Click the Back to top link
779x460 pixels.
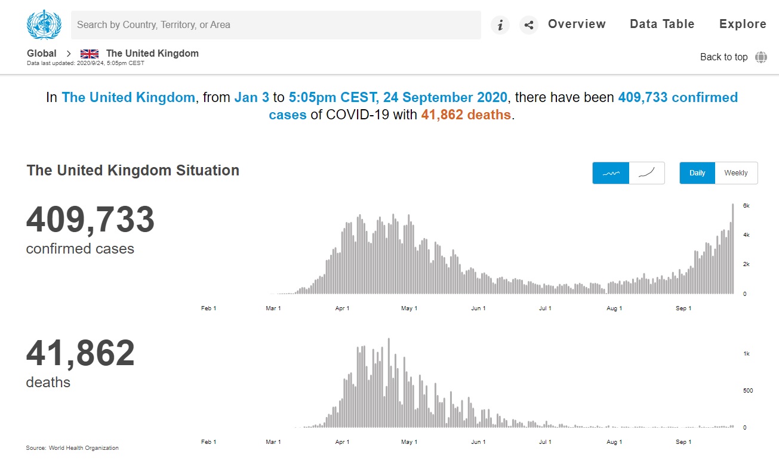(723, 57)
